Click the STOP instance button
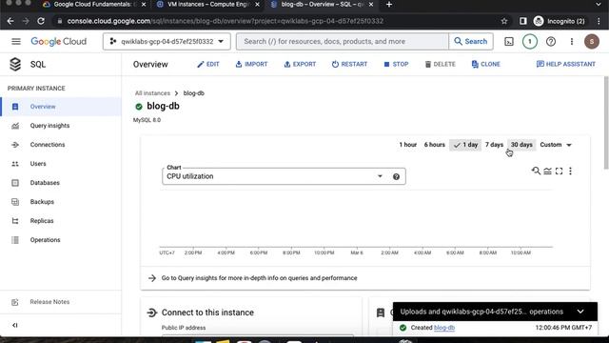This screenshot has width=609, height=343. pos(396,64)
